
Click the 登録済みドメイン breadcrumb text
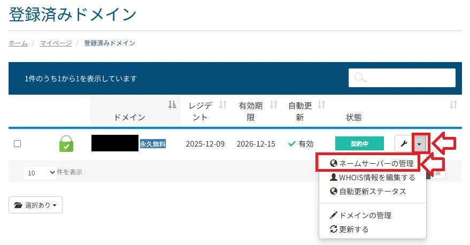pos(110,43)
